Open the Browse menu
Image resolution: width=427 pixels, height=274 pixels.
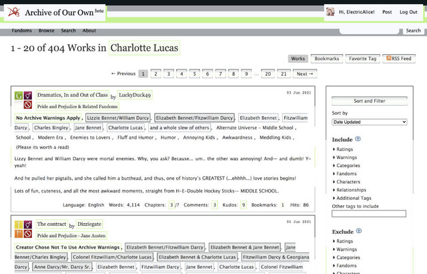tap(46, 31)
